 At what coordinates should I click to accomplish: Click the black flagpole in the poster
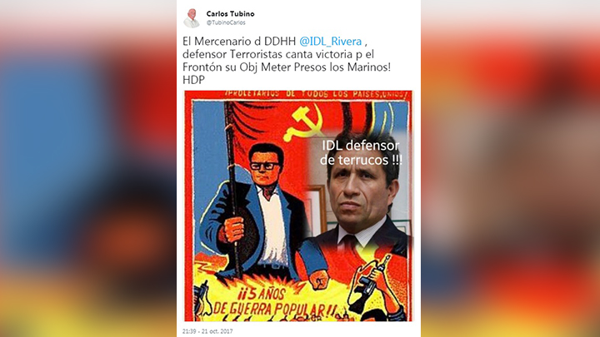tap(232, 189)
